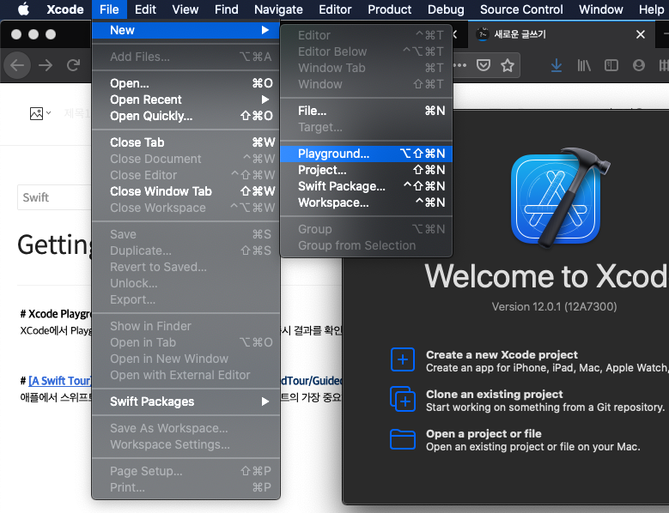Open the browser library icon
This screenshot has height=513, width=669.
tap(584, 65)
